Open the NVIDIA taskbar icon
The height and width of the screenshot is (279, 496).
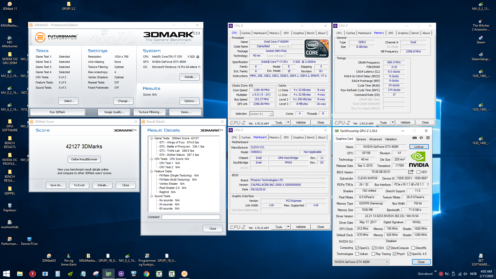tap(70, 274)
